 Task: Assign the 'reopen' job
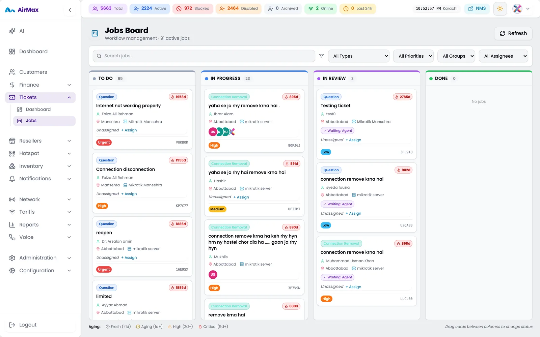coord(129,258)
